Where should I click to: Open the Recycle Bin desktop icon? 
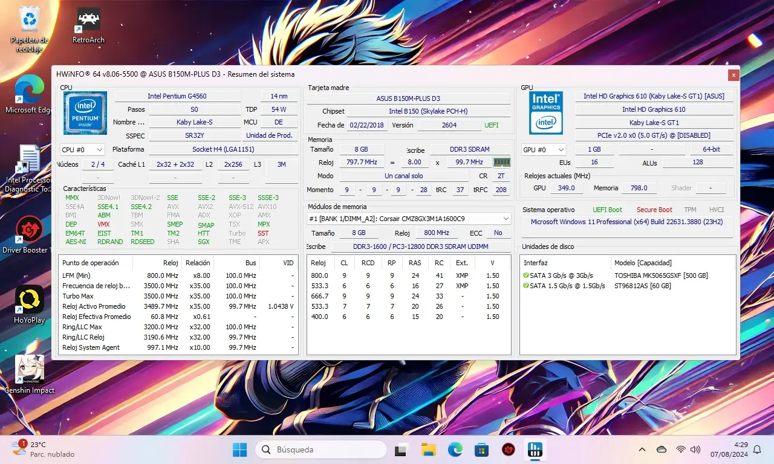[x=29, y=29]
